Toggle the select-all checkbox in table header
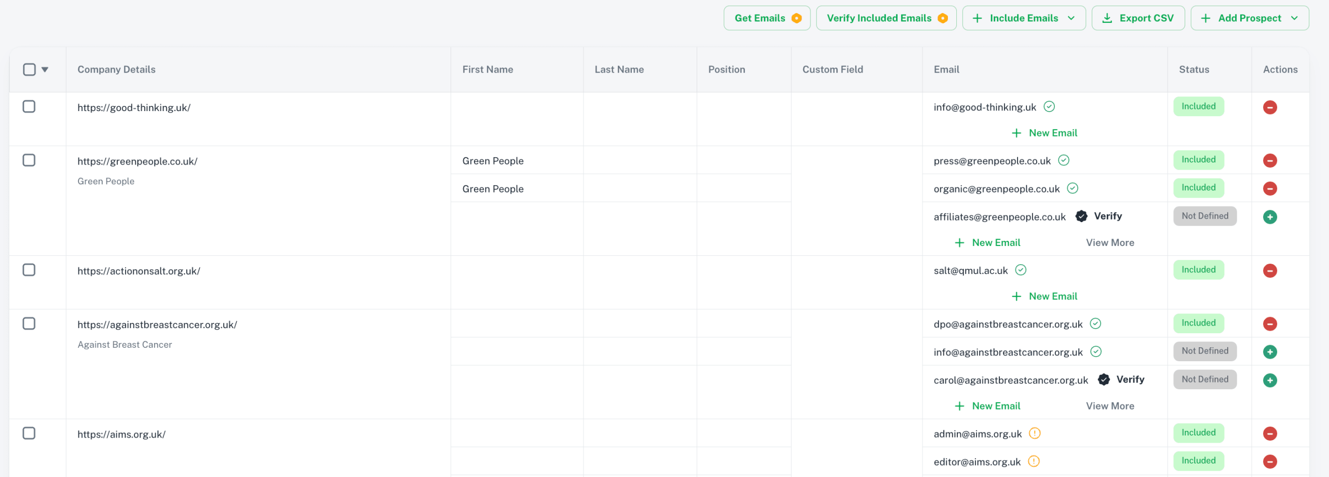 click(x=30, y=70)
